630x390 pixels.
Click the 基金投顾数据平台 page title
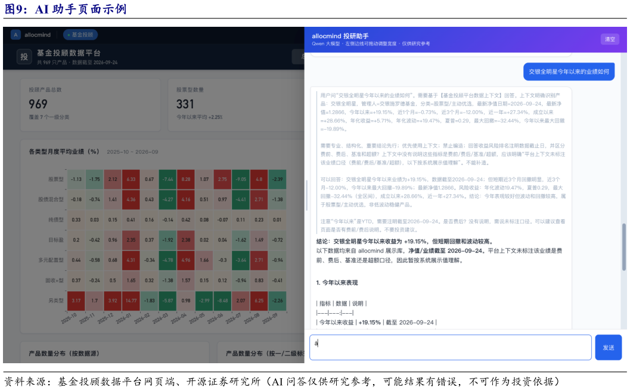69,53
